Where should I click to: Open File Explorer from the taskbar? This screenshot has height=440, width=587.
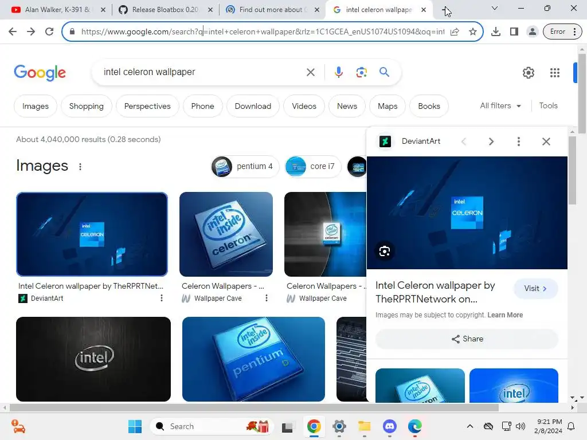click(364, 426)
